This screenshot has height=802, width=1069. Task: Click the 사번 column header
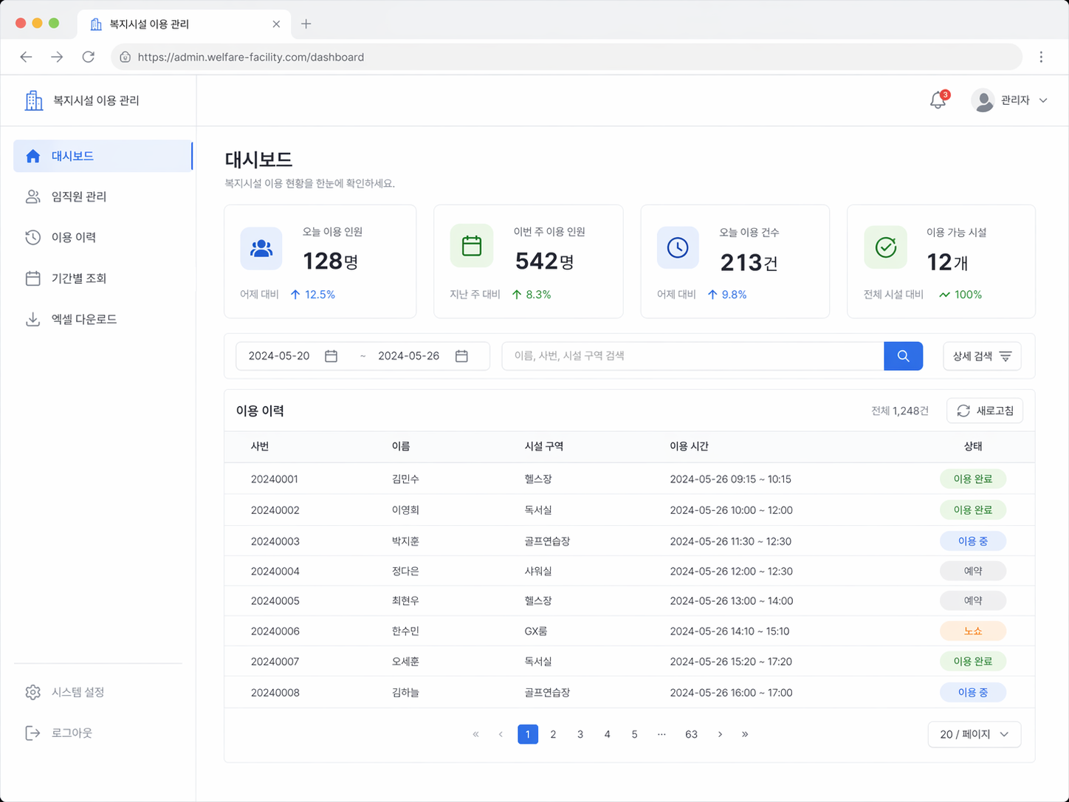pyautogui.click(x=260, y=446)
